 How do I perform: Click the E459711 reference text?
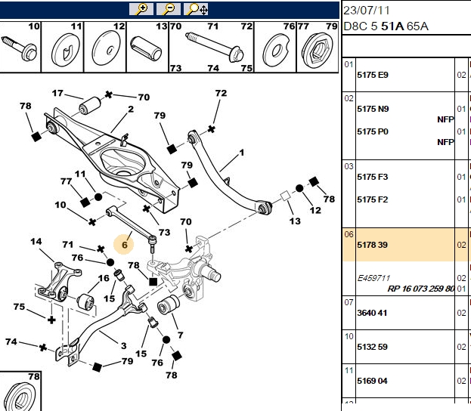coord(373,278)
